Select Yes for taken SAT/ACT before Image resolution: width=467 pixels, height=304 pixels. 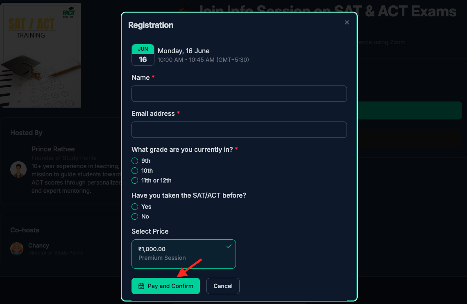tap(135, 207)
